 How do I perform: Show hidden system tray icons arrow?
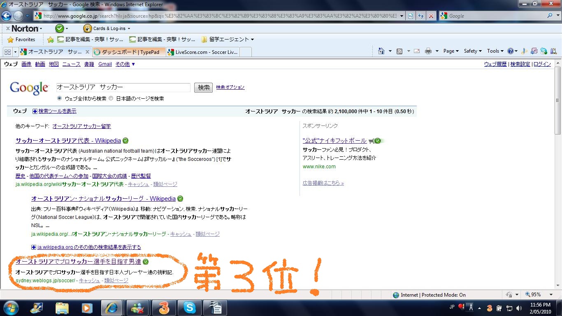(479, 308)
